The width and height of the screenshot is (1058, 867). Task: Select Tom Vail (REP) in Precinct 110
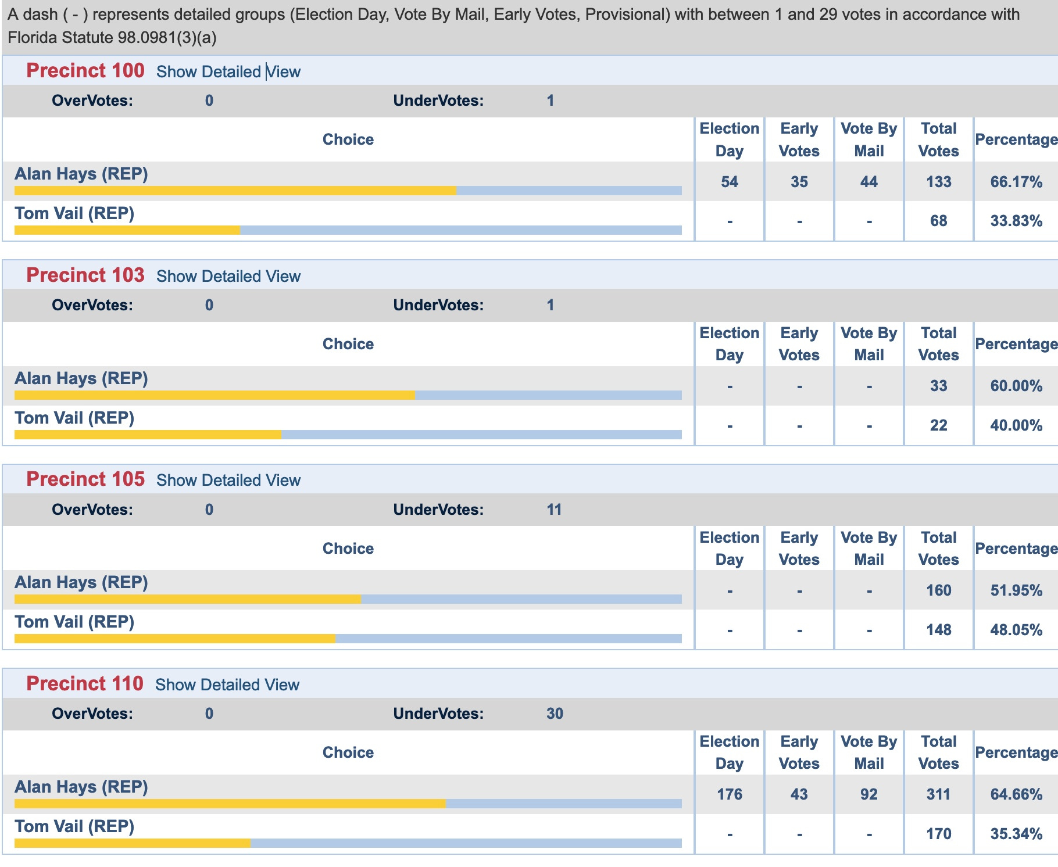coord(74,826)
